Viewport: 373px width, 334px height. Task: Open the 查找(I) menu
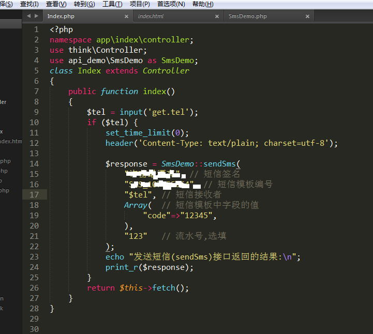[x=29, y=4]
